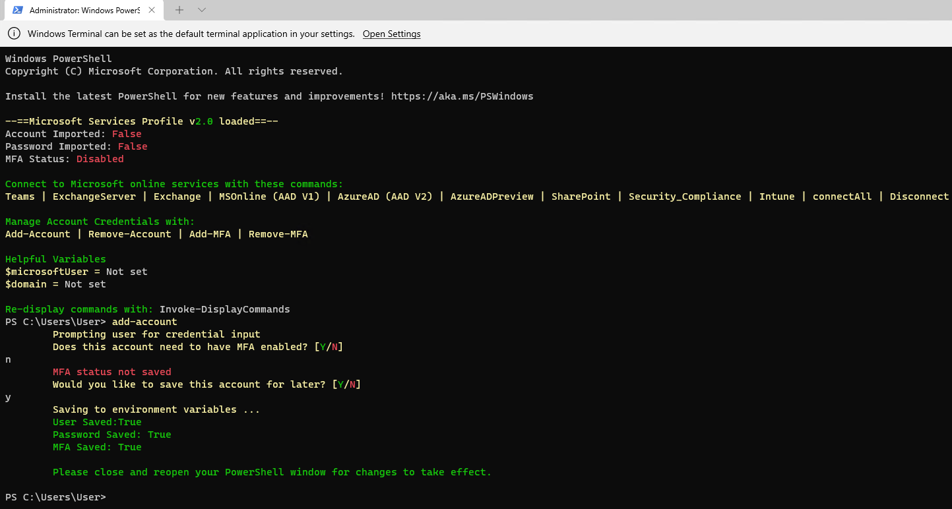Screen dimensions: 952x509
Task: Click the 'AzureADPreview' command word
Action: (x=492, y=196)
